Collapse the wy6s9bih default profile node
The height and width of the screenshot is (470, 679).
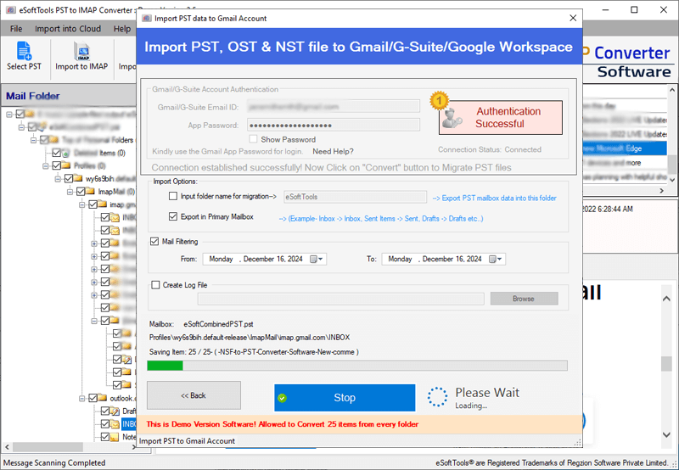click(x=58, y=179)
